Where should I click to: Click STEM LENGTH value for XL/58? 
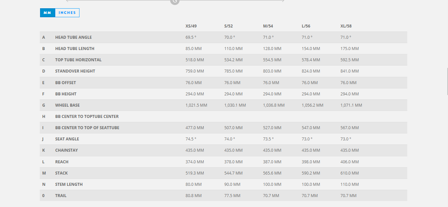(x=350, y=184)
